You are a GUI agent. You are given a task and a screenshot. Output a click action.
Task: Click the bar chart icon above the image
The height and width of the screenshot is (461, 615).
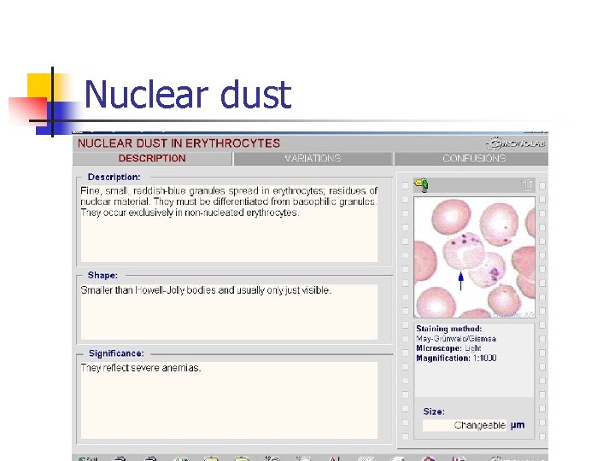[x=526, y=184]
